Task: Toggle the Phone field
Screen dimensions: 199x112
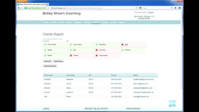Action: click(x=133, y=50)
